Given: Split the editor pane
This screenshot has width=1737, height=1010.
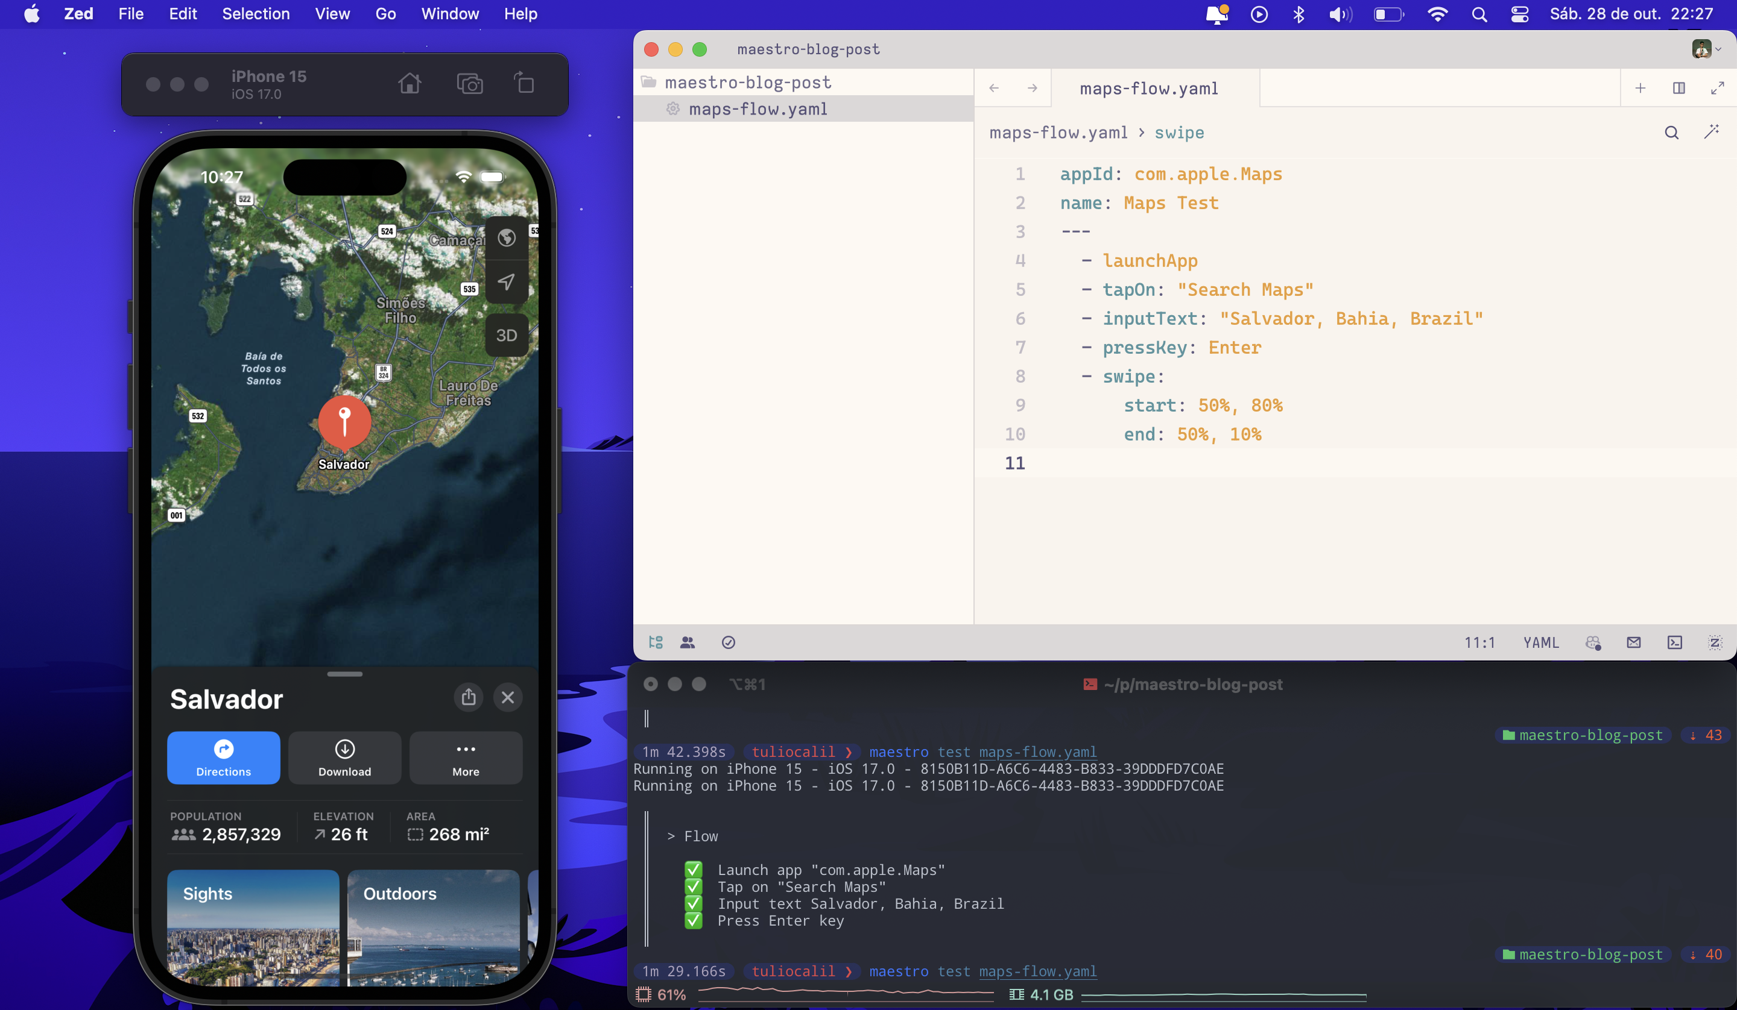Looking at the screenshot, I should pos(1679,88).
